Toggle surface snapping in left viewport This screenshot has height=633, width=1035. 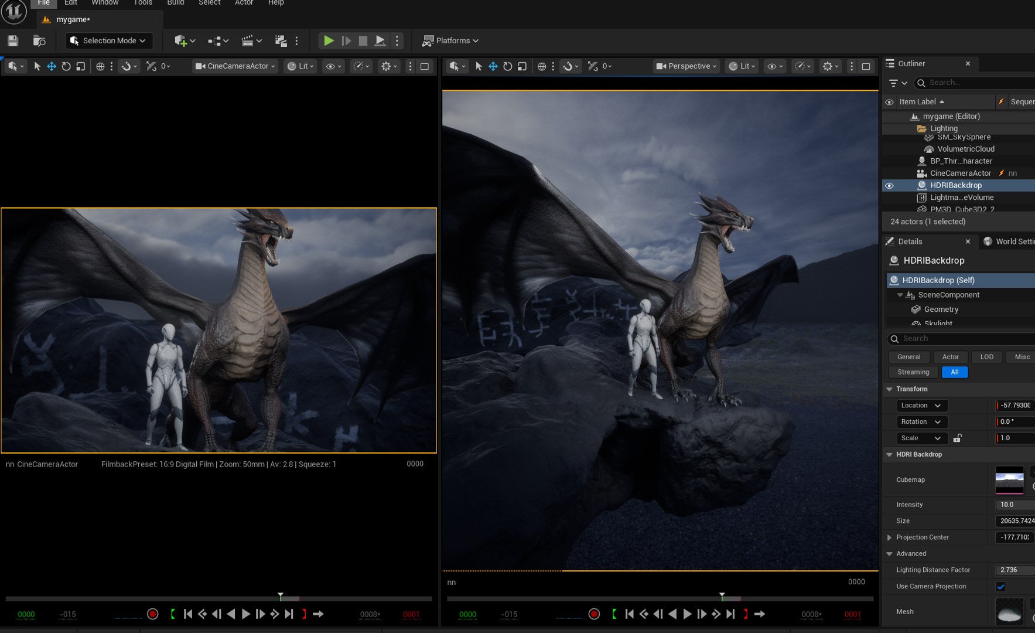coord(129,66)
